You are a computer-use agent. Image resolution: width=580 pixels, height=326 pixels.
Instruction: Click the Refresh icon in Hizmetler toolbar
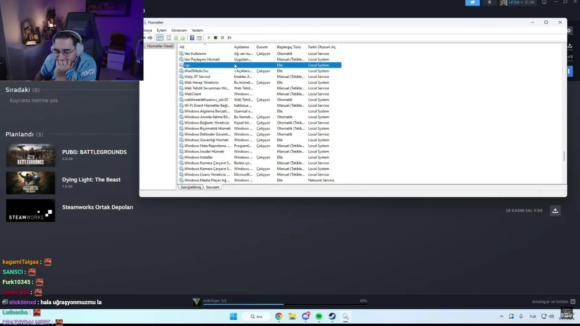176,38
